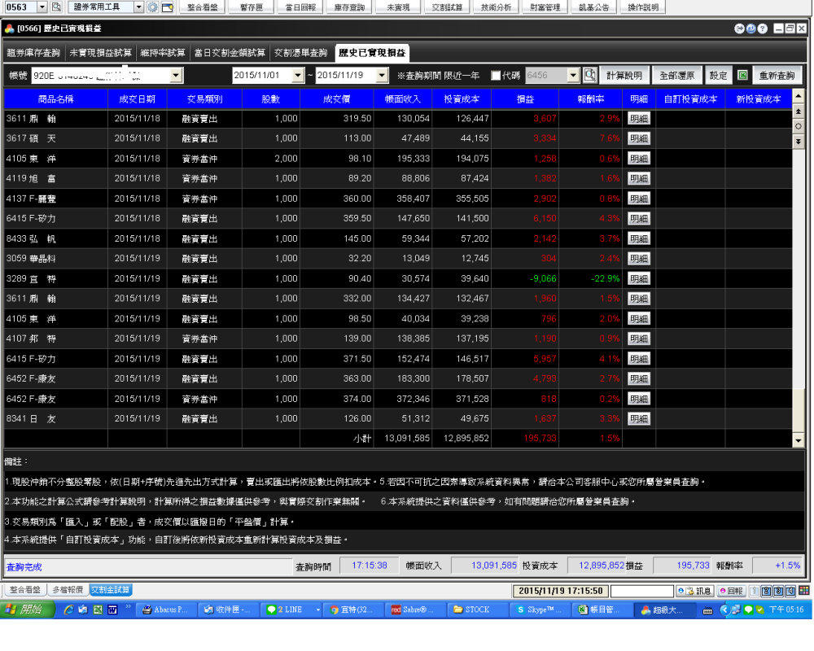Screen dimensions: 814x651
Task: Click the help question mark icon in title bar
Action: pyautogui.click(x=763, y=28)
